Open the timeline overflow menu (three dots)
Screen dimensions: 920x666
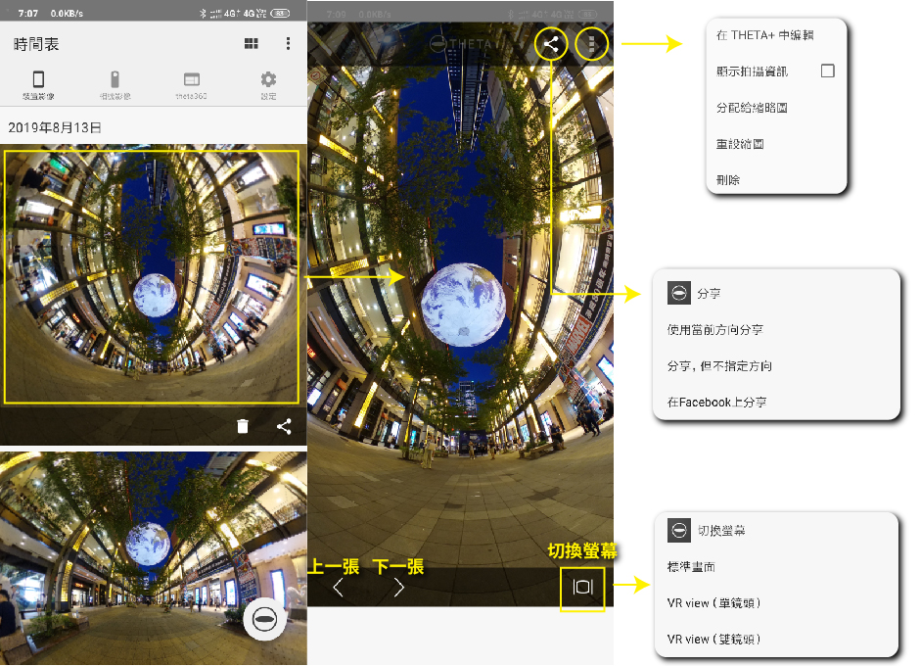pos(288,44)
